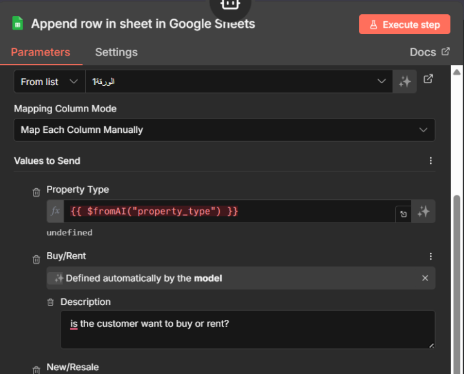Open the Docs link

click(x=430, y=52)
